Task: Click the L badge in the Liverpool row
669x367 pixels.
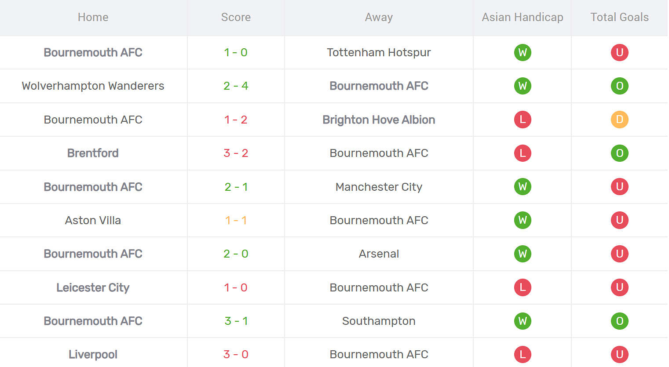Action: coord(523,354)
